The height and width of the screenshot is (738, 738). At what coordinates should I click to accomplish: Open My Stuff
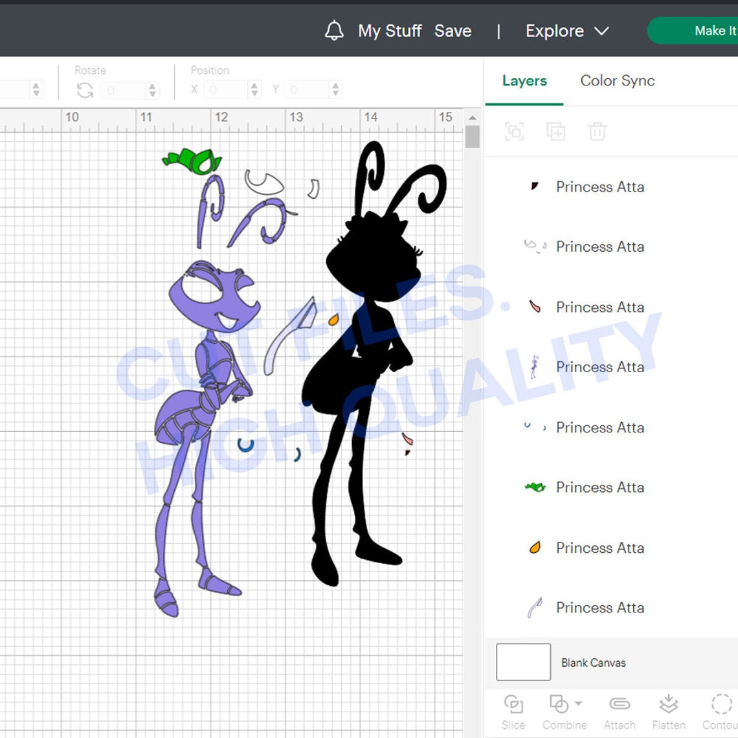click(390, 30)
